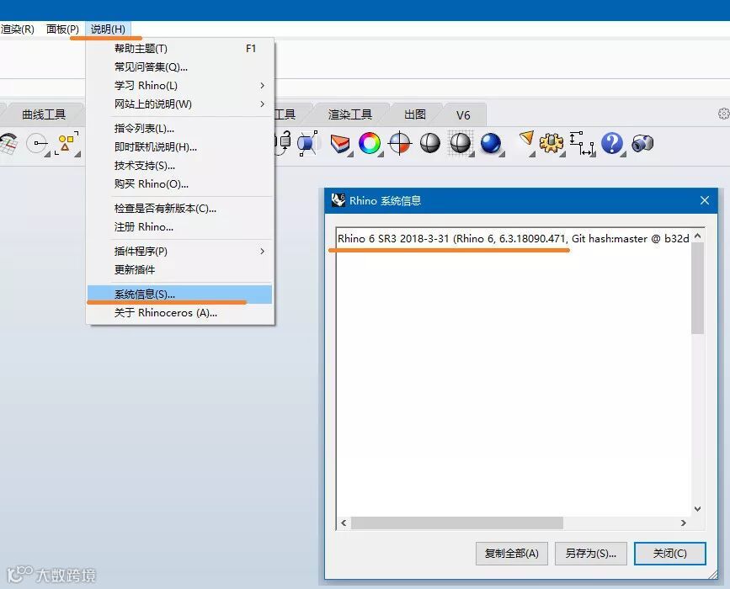Open the color wheel icon
The image size is (730, 589).
point(370,143)
